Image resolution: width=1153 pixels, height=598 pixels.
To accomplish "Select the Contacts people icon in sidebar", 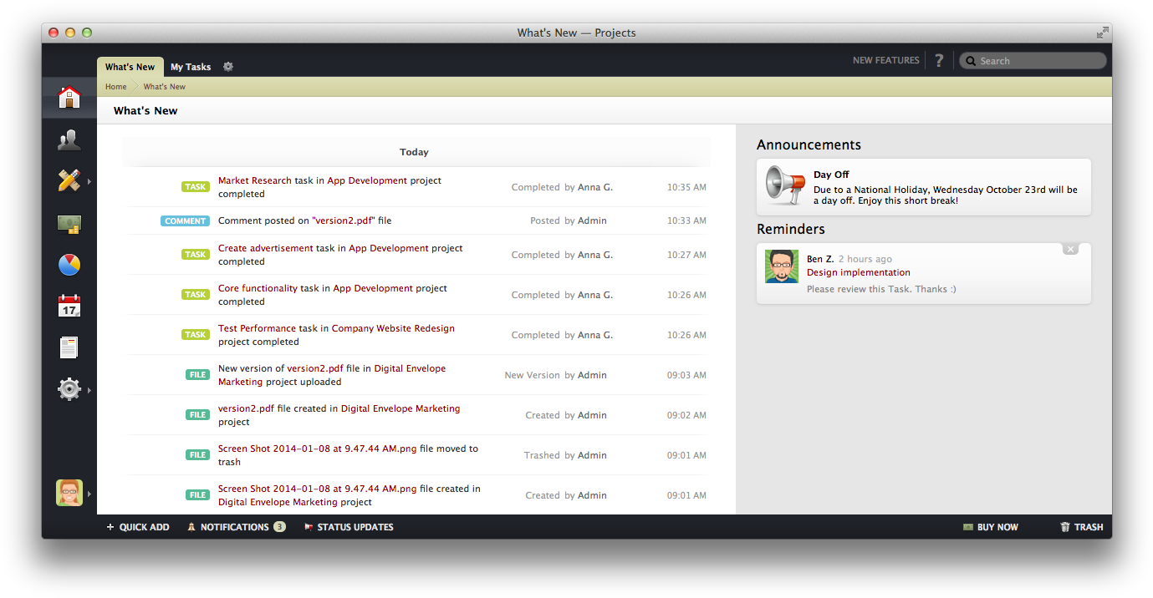I will [x=69, y=139].
